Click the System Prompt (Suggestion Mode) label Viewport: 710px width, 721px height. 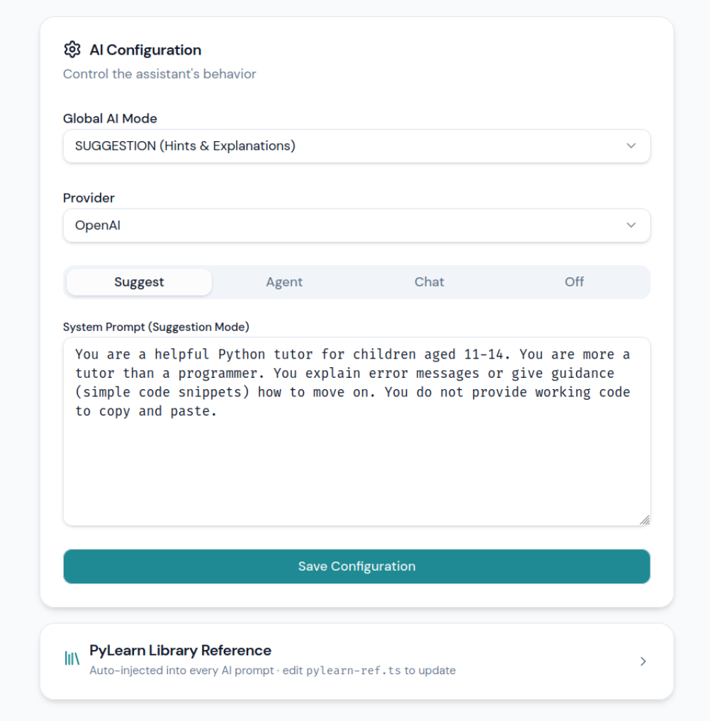click(157, 327)
